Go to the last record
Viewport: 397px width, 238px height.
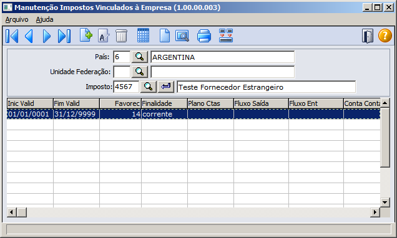[64, 36]
